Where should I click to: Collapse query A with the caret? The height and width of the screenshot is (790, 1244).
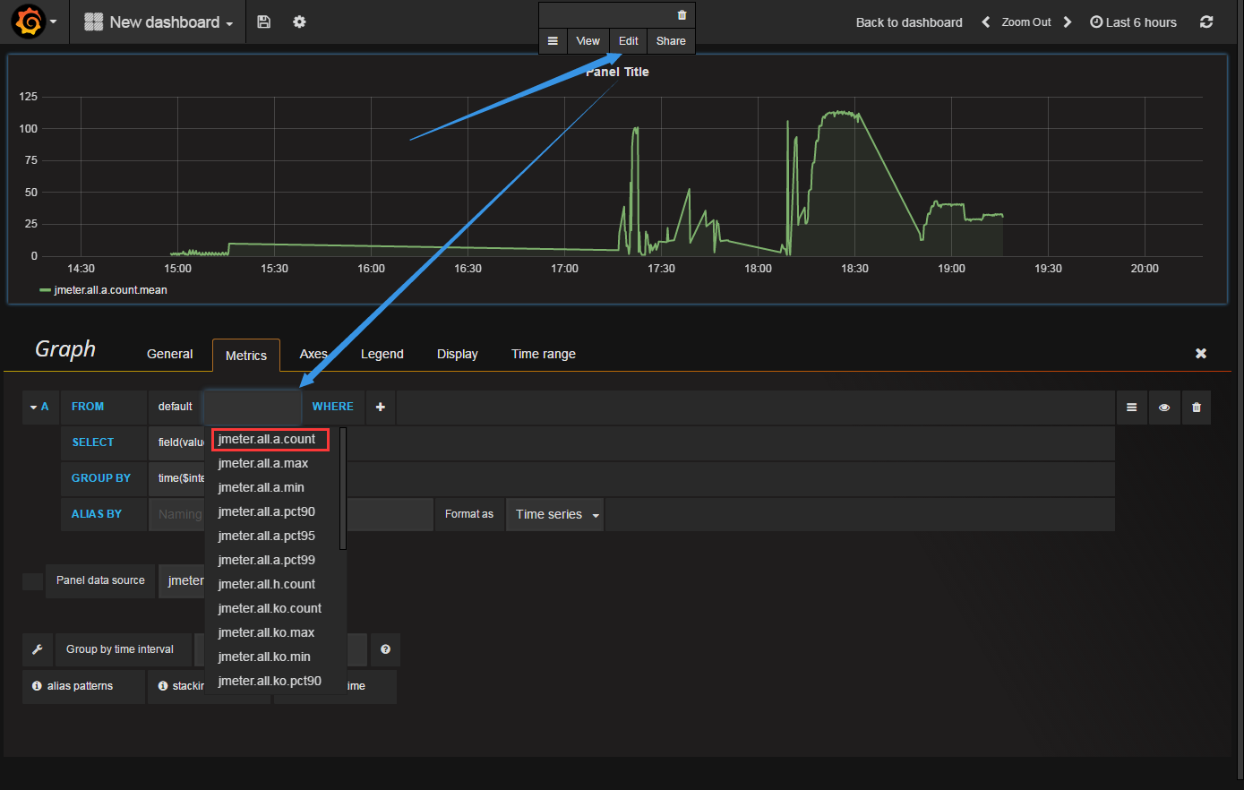click(34, 407)
